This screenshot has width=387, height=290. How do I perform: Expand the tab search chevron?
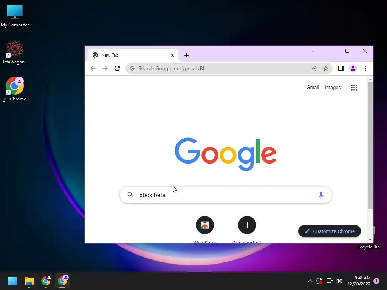(x=313, y=51)
